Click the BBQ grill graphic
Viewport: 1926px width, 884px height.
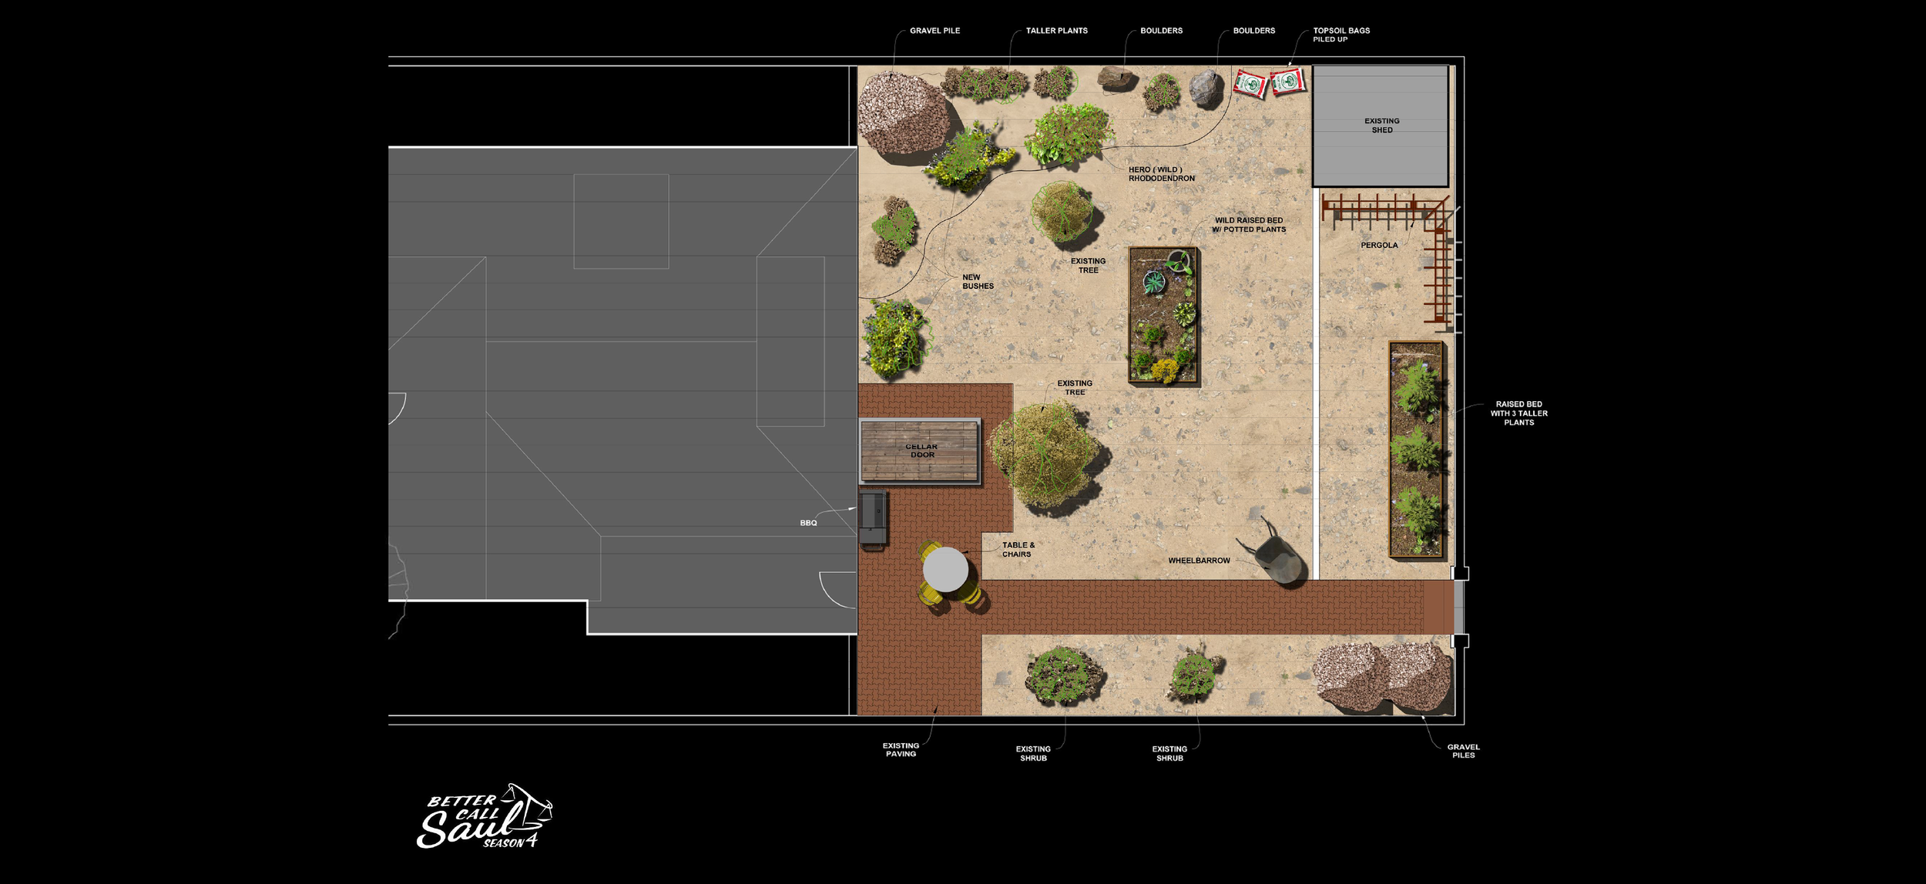coord(873,517)
